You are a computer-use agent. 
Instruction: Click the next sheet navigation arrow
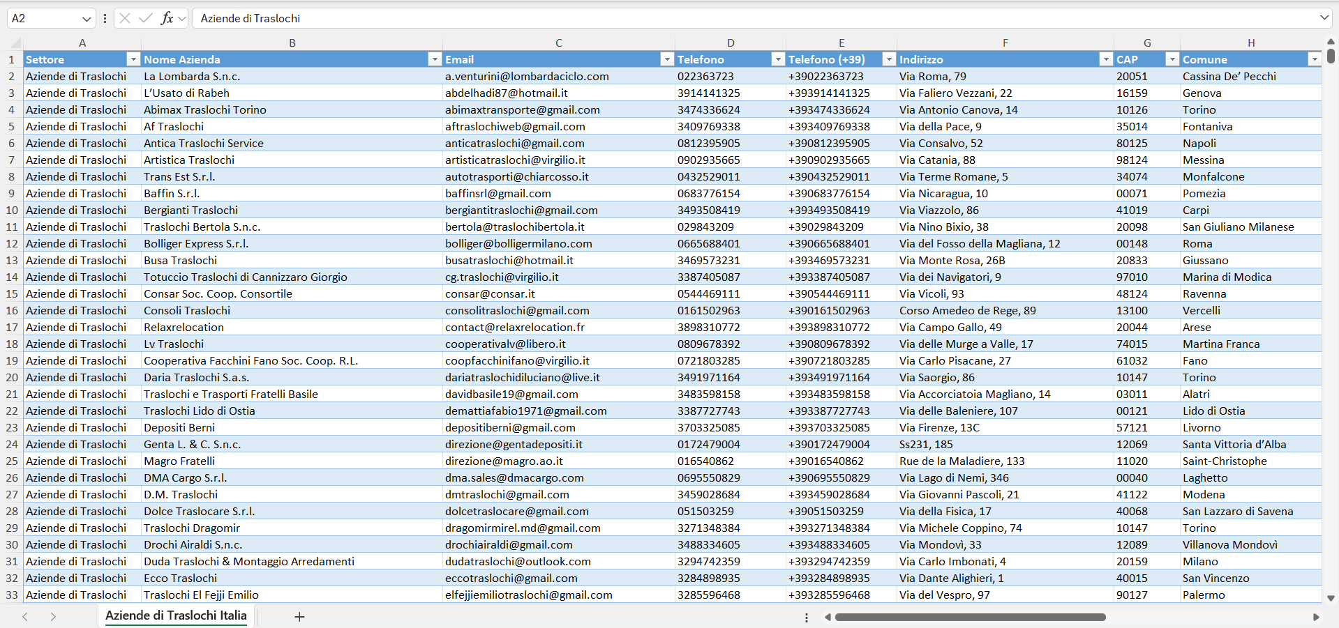[53, 617]
